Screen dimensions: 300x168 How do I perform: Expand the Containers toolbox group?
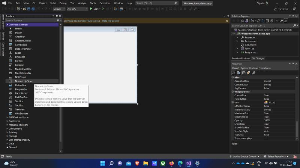(7, 121)
